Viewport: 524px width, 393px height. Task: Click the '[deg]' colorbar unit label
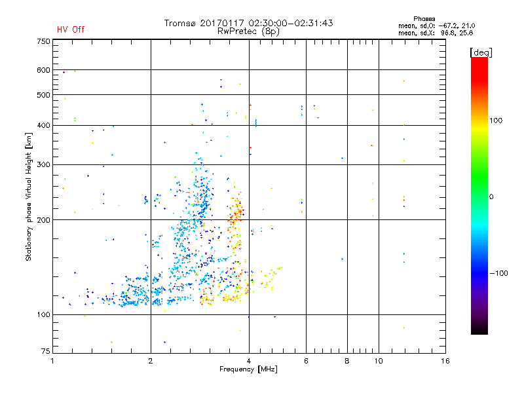click(481, 52)
